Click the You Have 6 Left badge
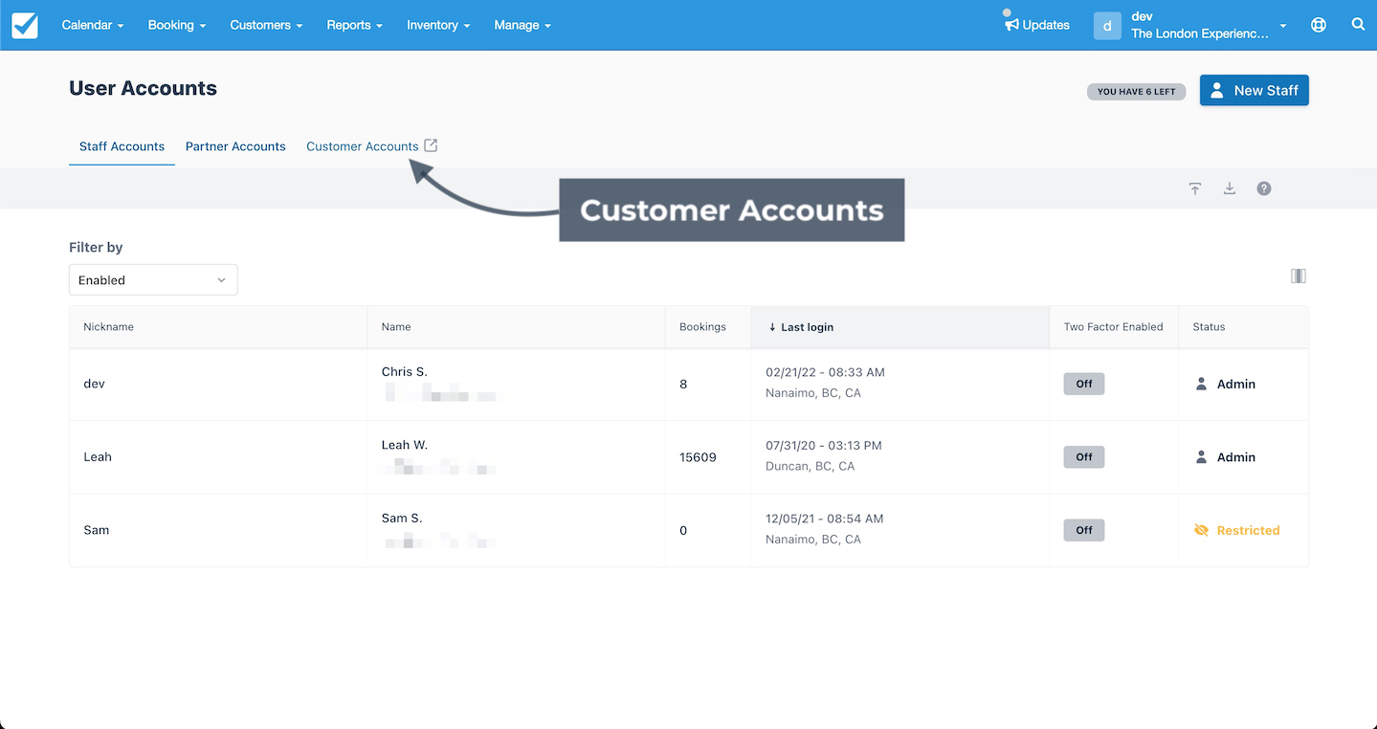This screenshot has width=1377, height=729. click(x=1136, y=92)
